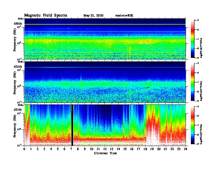
Task: Click the -8 tick on dZ/dt color scale
Action: 198,135
